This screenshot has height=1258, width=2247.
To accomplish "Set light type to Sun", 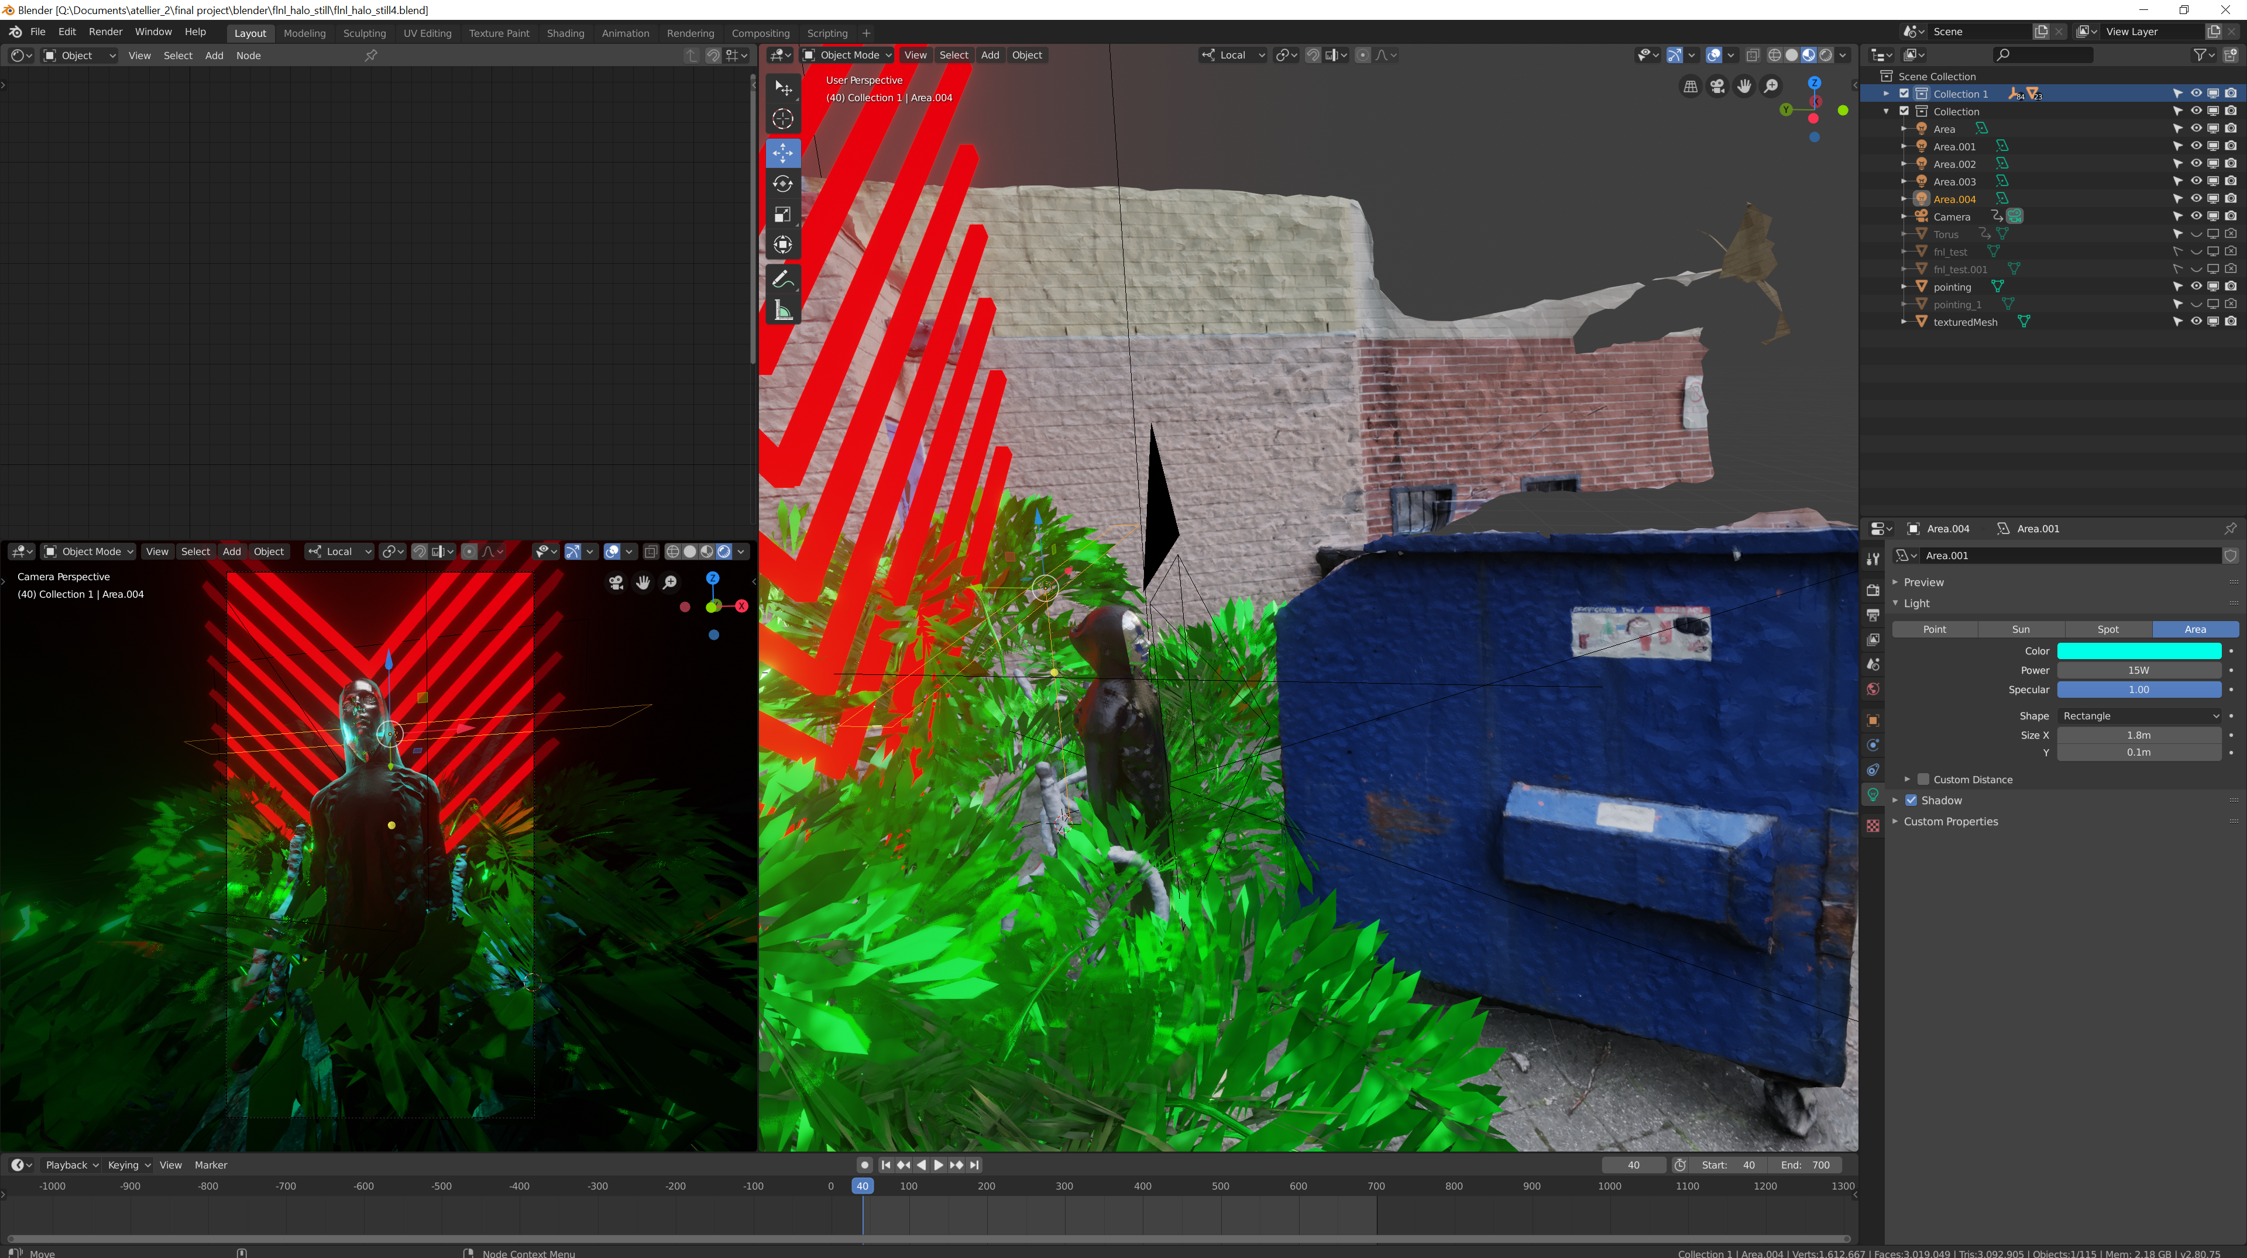I will [x=2020, y=629].
